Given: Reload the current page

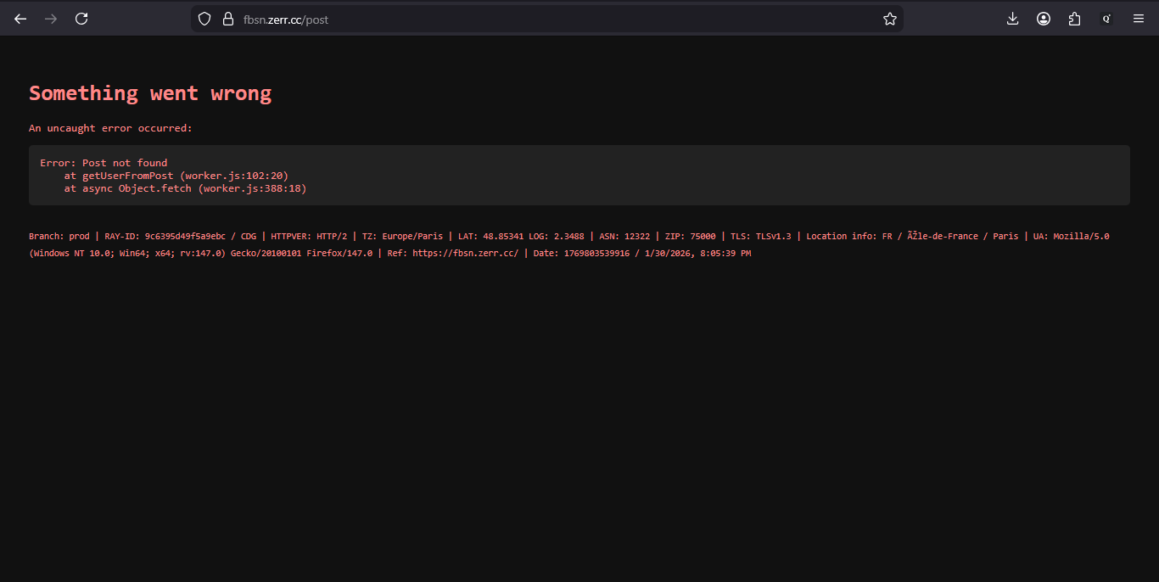Looking at the screenshot, I should pos(81,19).
